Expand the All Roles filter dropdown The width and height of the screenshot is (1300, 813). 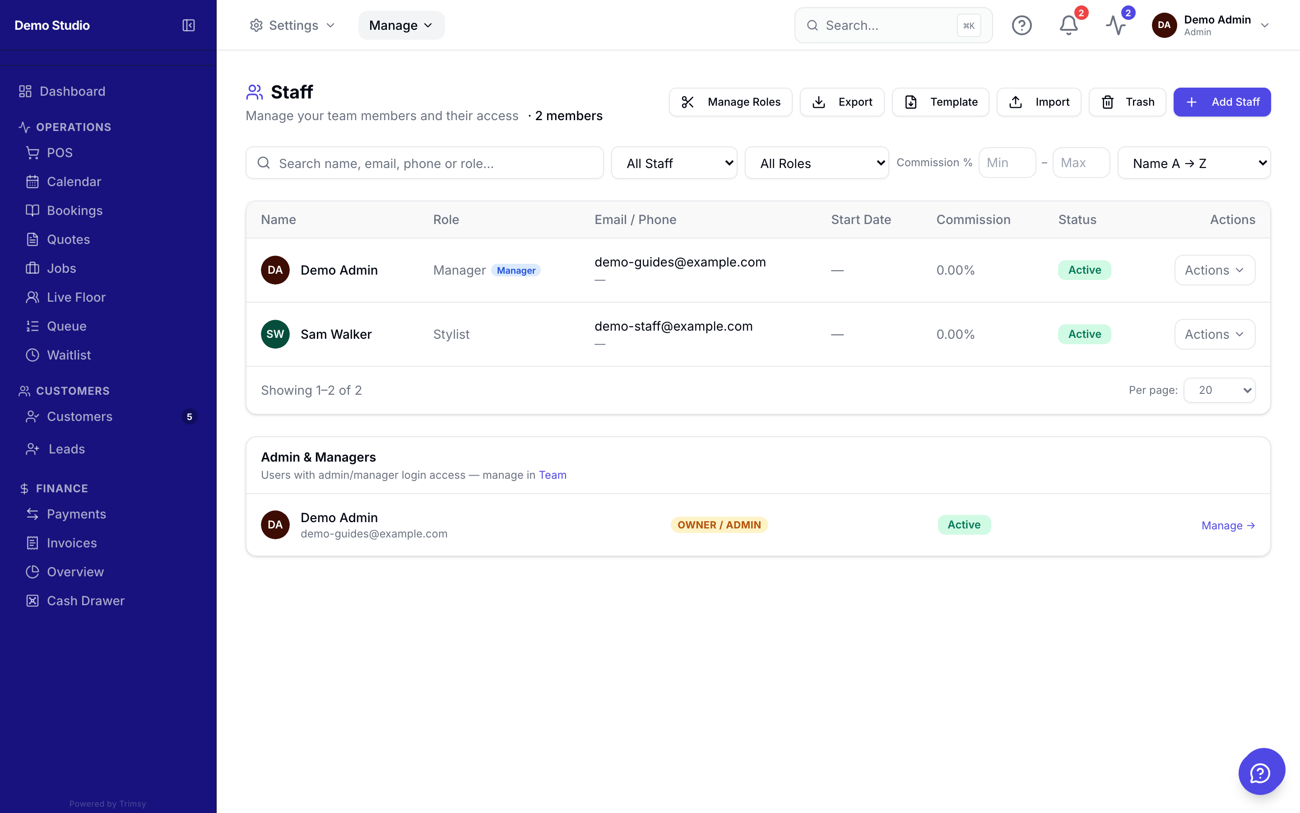(x=817, y=163)
